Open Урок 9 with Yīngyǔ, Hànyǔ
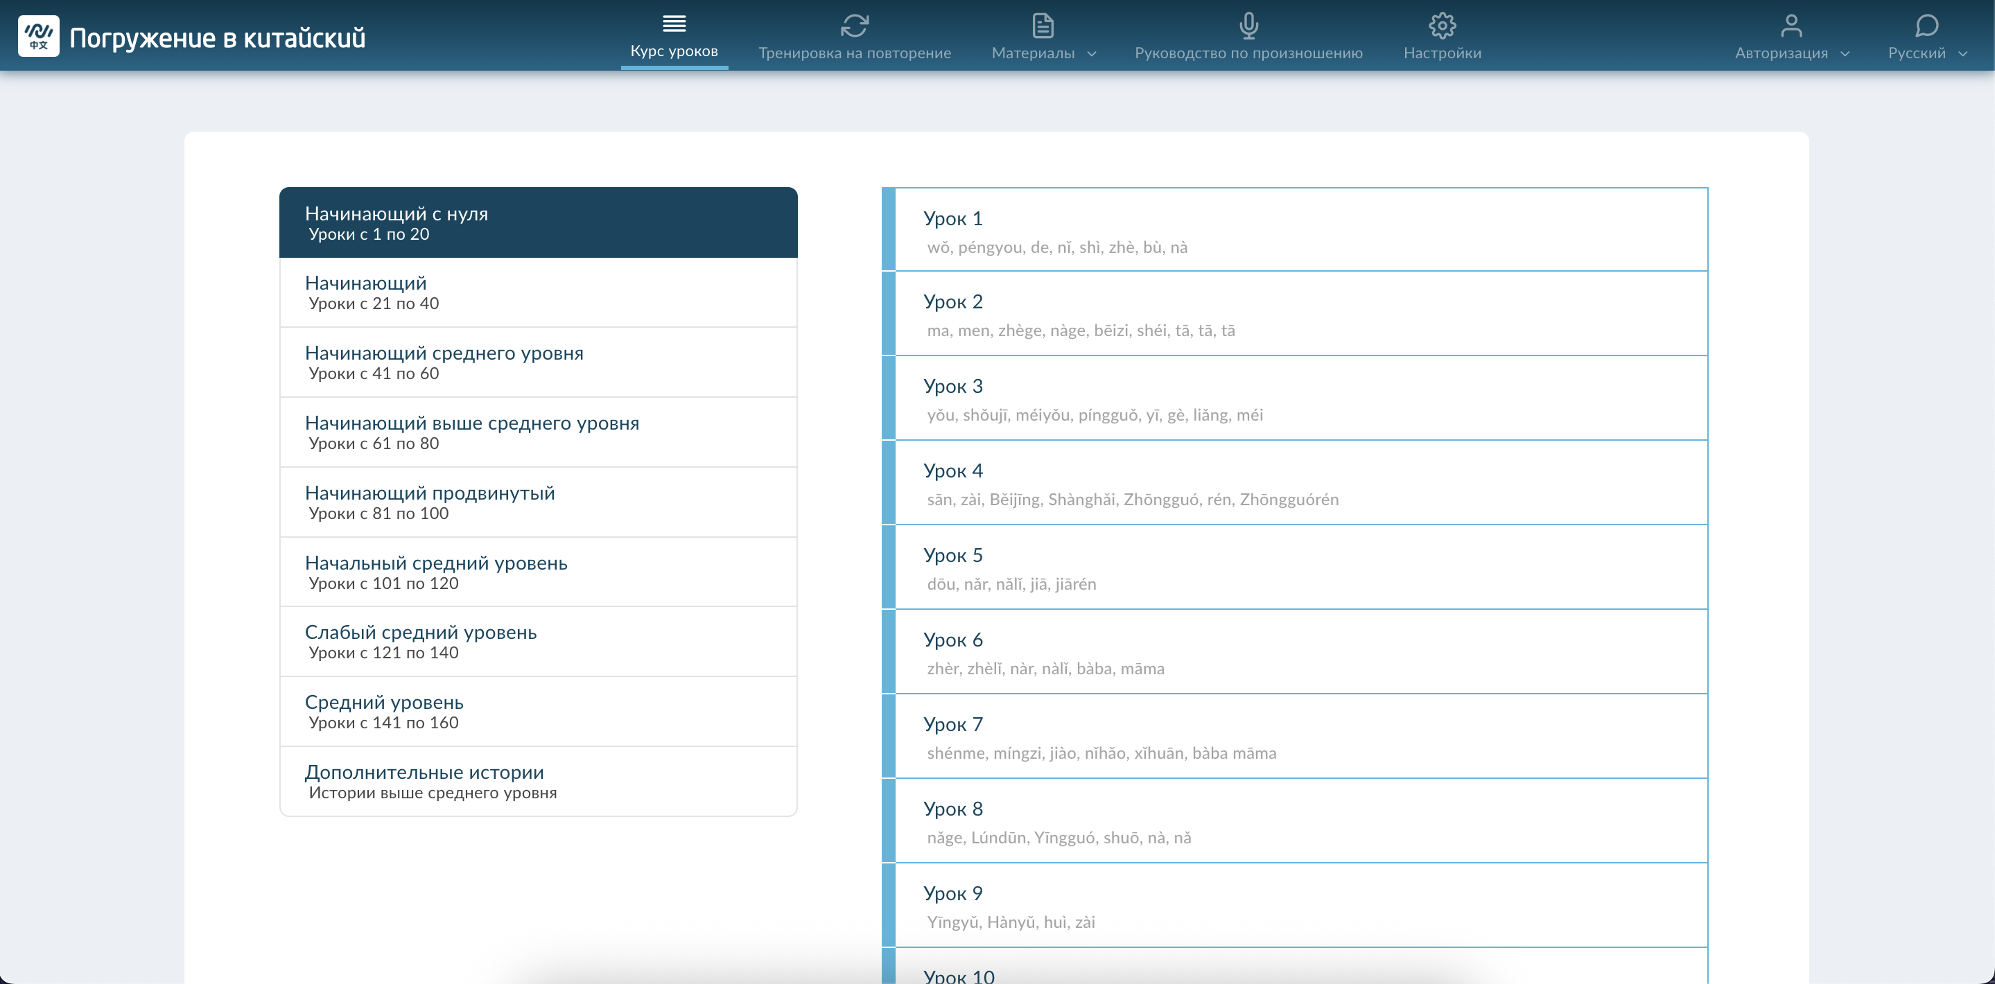The width and height of the screenshot is (1995, 984). (1294, 905)
